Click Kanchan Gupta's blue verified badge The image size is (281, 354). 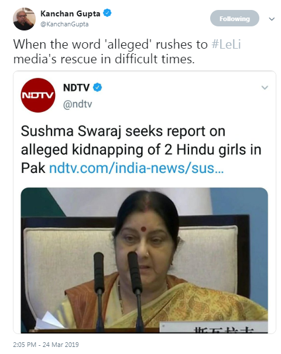click(x=107, y=13)
